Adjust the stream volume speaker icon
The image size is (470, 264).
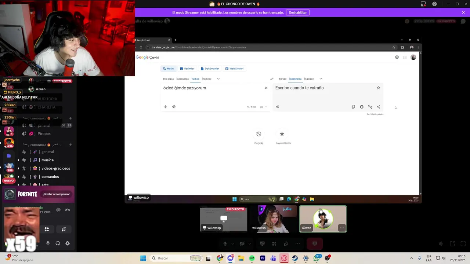pyautogui.click(x=441, y=243)
